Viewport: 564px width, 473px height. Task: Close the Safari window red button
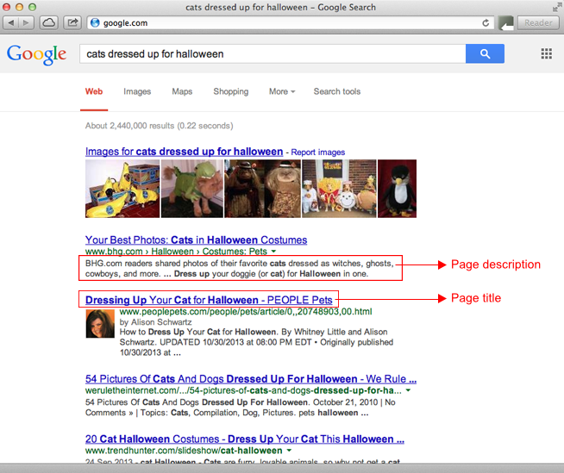coord(7,7)
